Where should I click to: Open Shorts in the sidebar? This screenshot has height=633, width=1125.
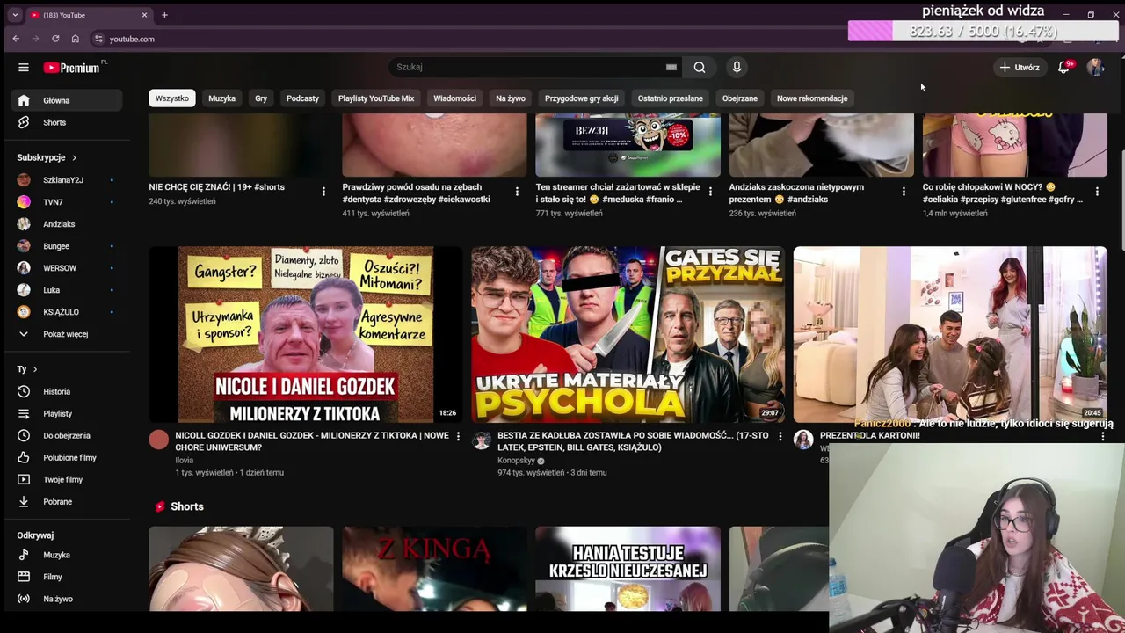click(67, 122)
